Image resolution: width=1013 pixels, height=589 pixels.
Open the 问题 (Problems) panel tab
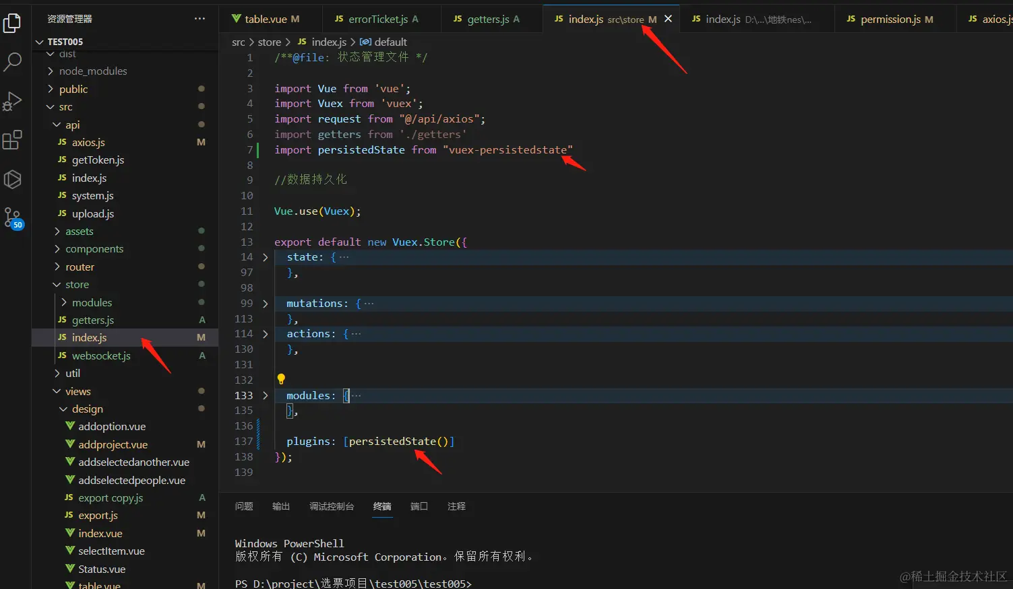click(244, 506)
